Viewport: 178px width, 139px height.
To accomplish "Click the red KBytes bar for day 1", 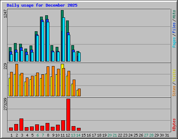I will [x=11, y=129].
